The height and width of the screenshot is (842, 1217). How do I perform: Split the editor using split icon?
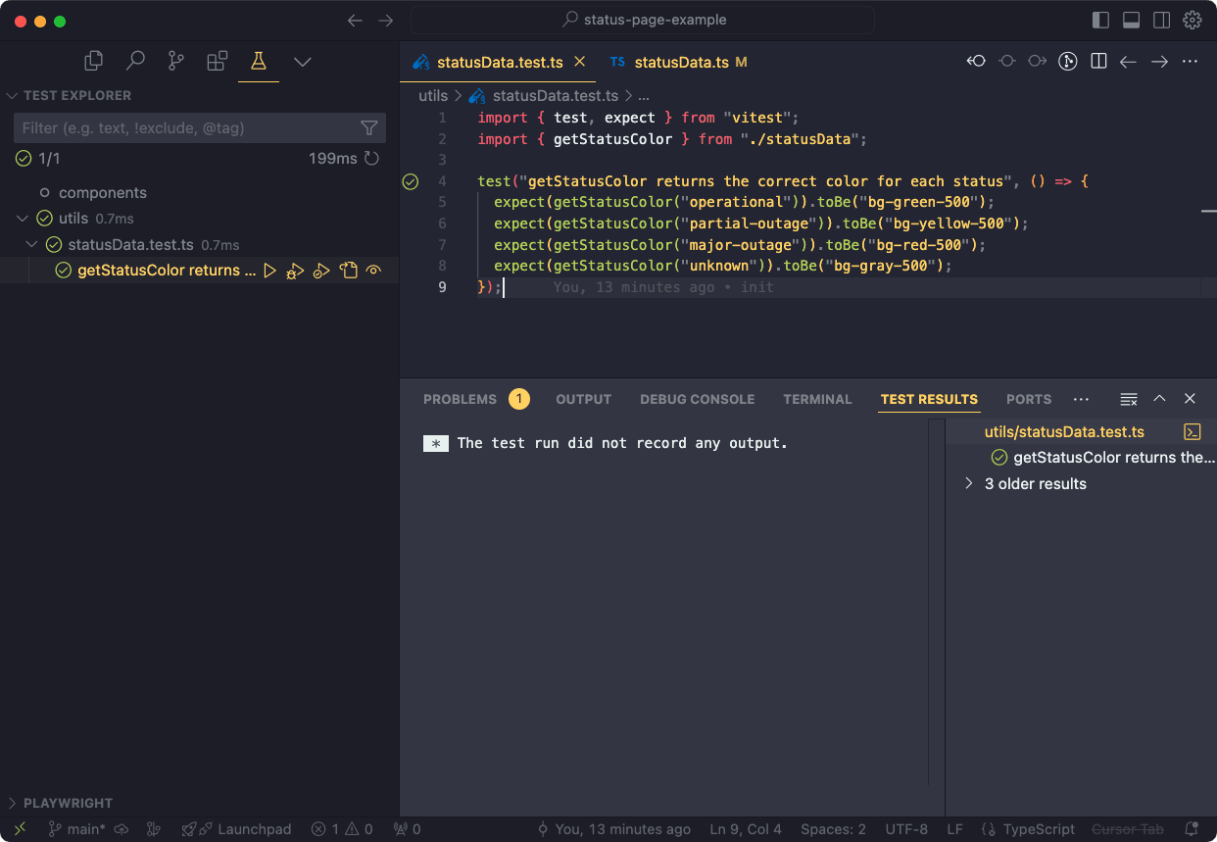pyautogui.click(x=1097, y=60)
